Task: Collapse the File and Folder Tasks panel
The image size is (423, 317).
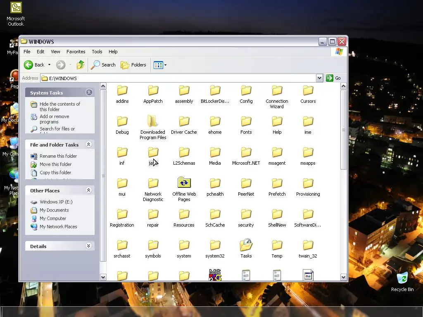Action: pyautogui.click(x=88, y=144)
